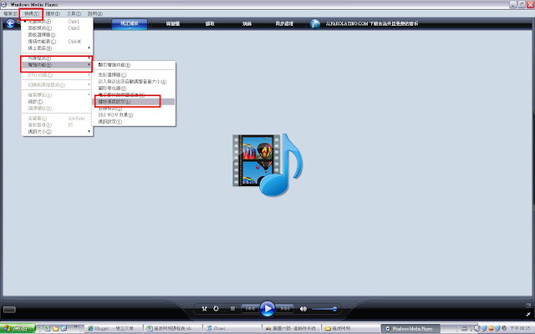Click the online store icon beside the tabs
Image resolution: width=535 pixels, height=334 pixels.
(x=315, y=23)
